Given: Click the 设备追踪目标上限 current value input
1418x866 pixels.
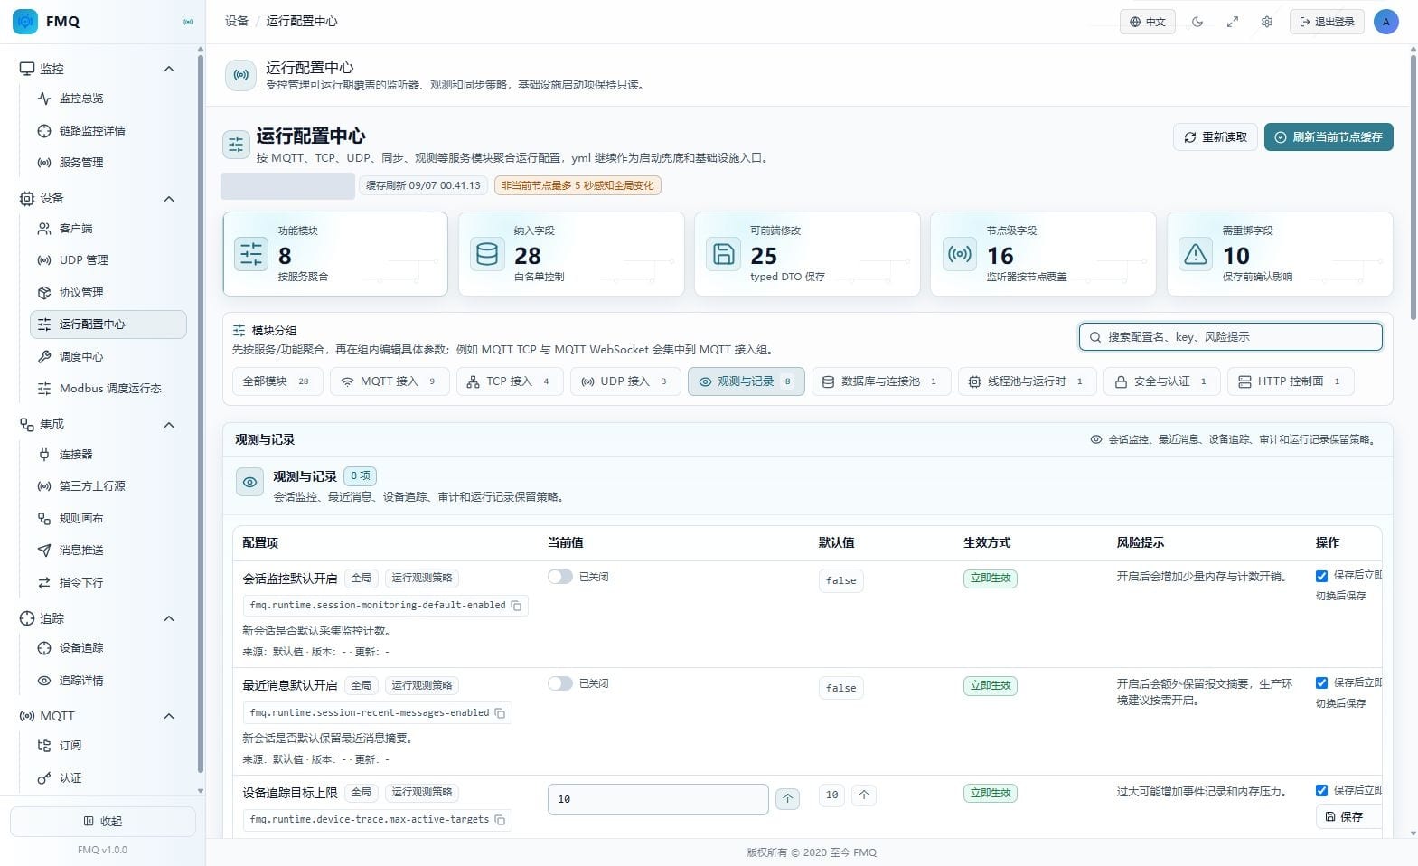Looking at the screenshot, I should point(658,799).
